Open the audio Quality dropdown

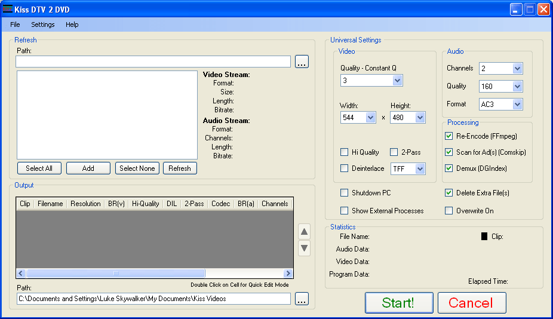click(x=517, y=87)
